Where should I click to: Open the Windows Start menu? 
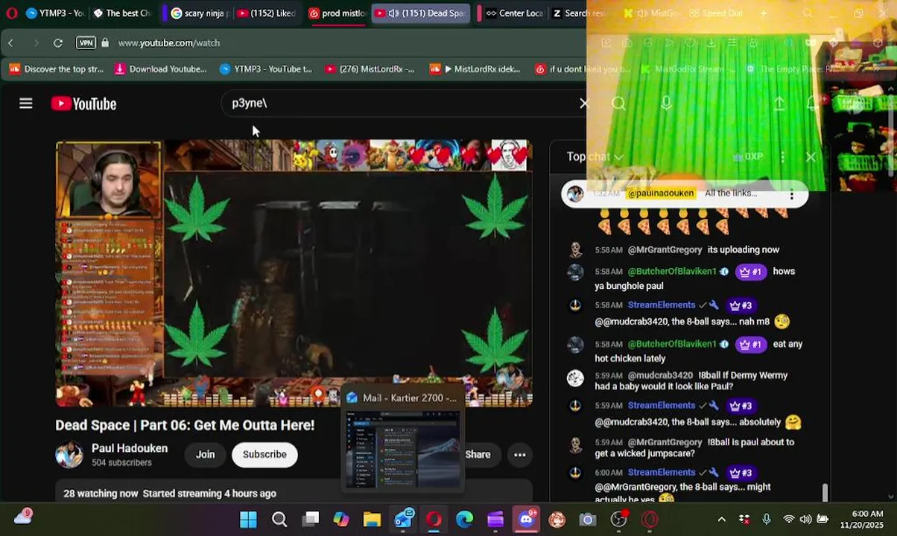coord(248,520)
